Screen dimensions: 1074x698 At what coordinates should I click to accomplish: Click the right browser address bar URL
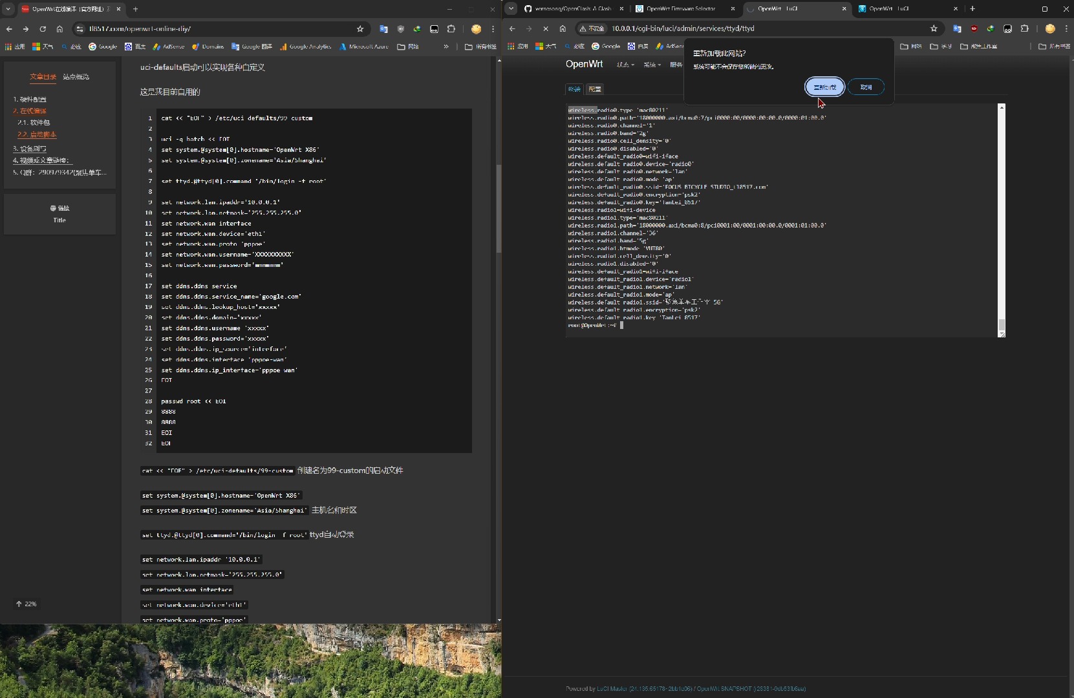[683, 28]
